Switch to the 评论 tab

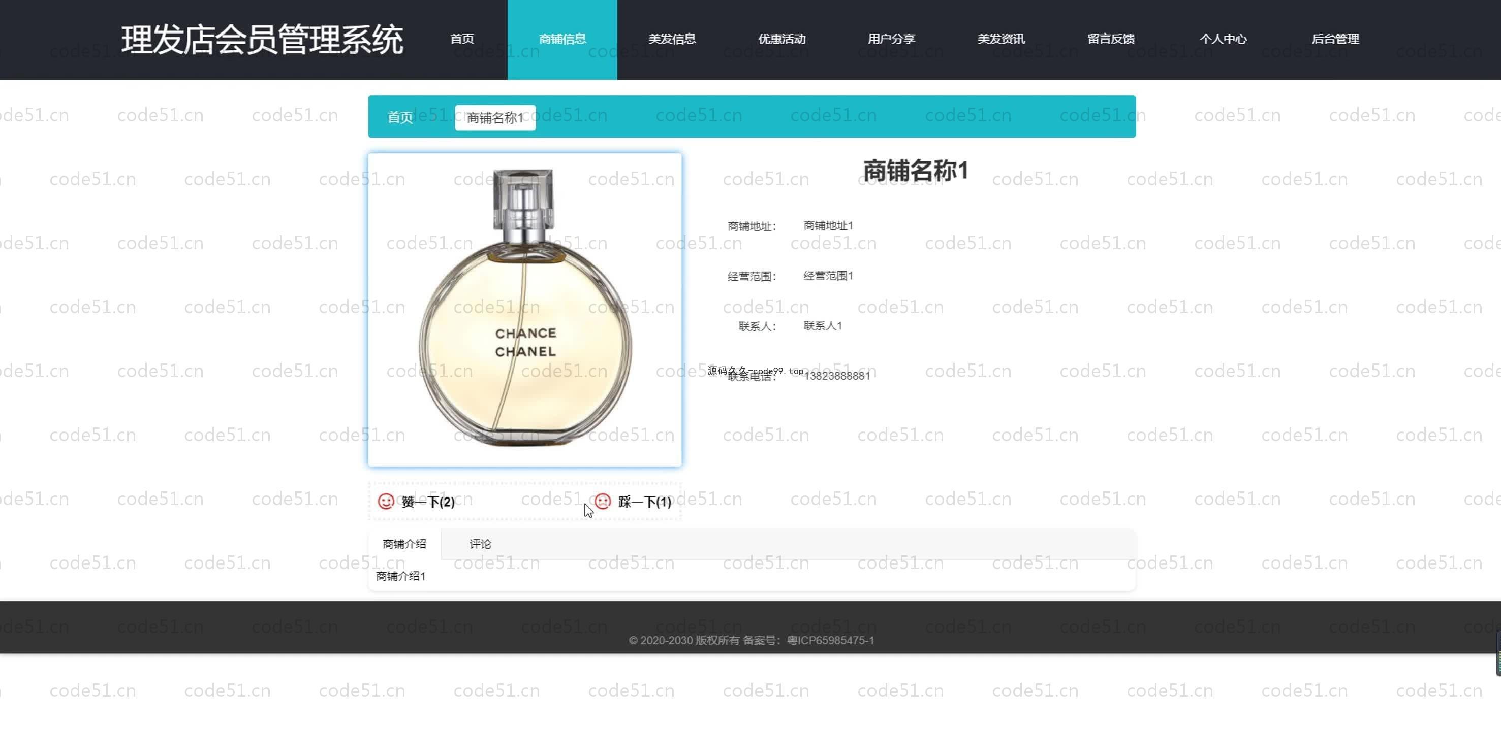[x=480, y=544]
